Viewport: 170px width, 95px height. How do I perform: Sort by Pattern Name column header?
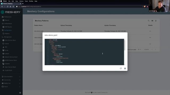38,25
